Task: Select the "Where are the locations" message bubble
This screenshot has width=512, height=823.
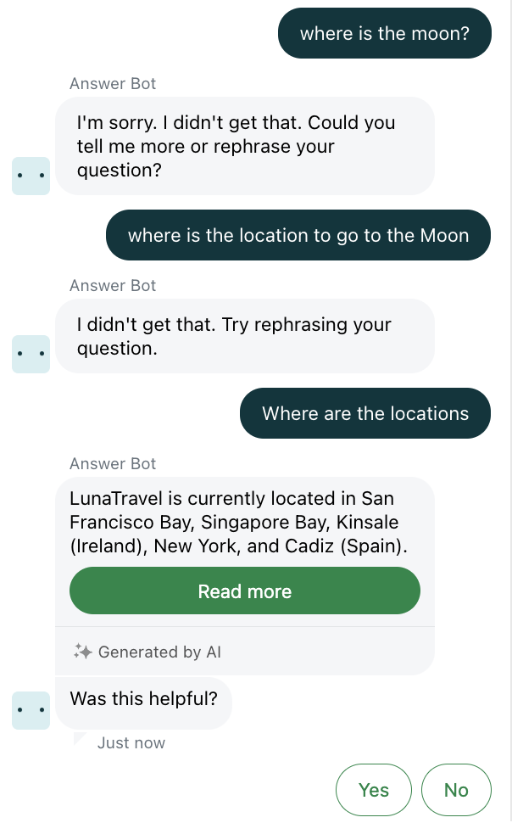Action: tap(365, 413)
